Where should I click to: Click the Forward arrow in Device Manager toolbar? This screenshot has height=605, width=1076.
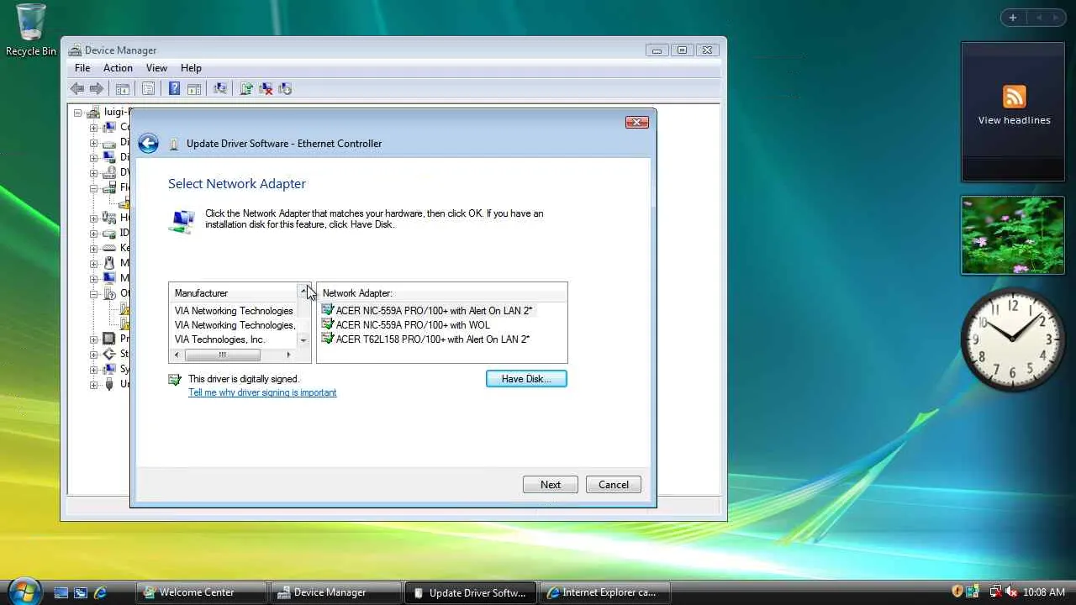[x=97, y=89]
